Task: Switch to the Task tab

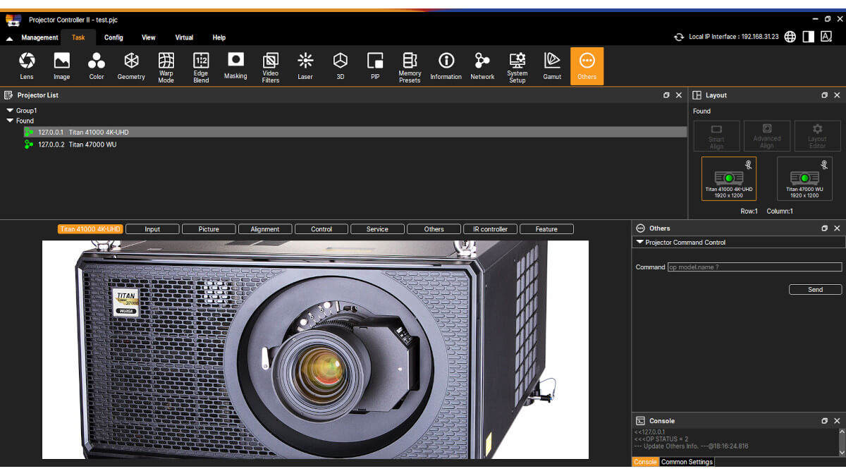Action: (x=78, y=38)
